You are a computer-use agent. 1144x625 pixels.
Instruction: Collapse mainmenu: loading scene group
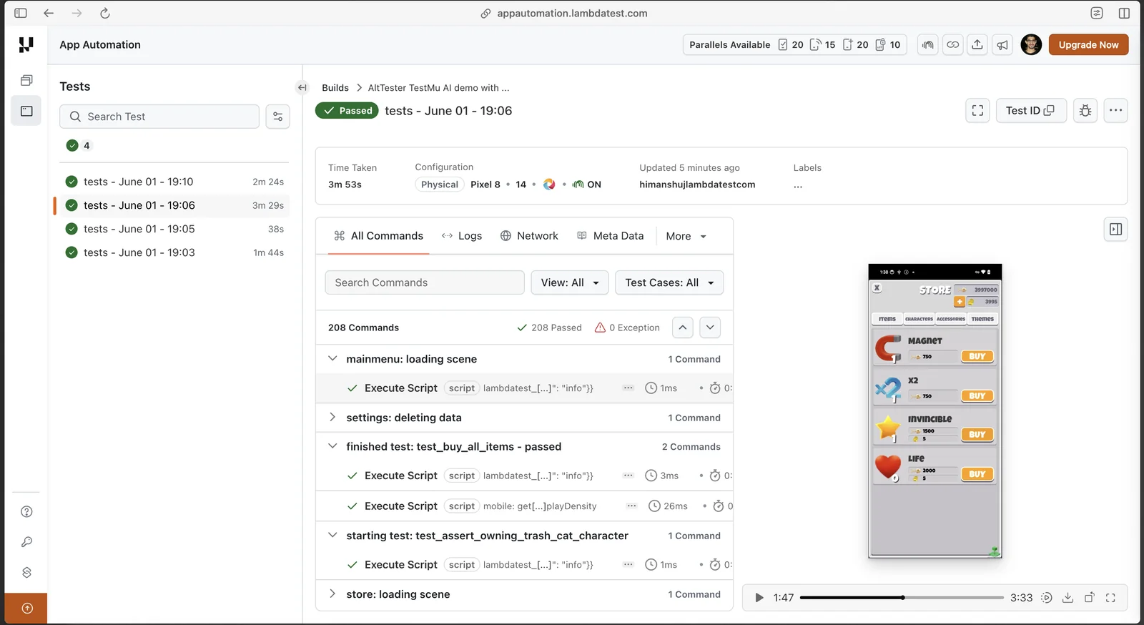332,358
